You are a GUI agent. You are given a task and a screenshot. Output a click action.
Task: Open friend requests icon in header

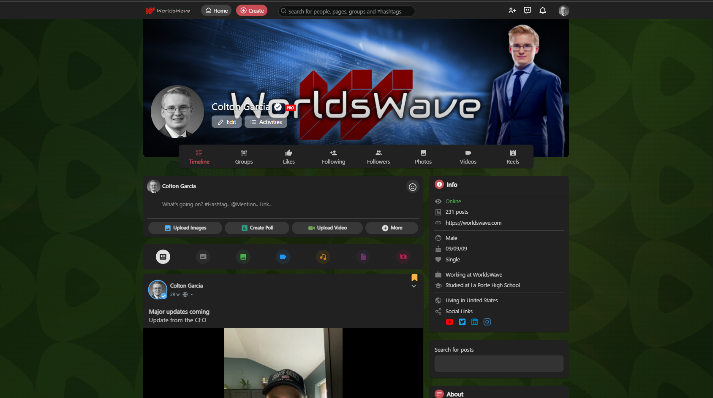pos(512,11)
